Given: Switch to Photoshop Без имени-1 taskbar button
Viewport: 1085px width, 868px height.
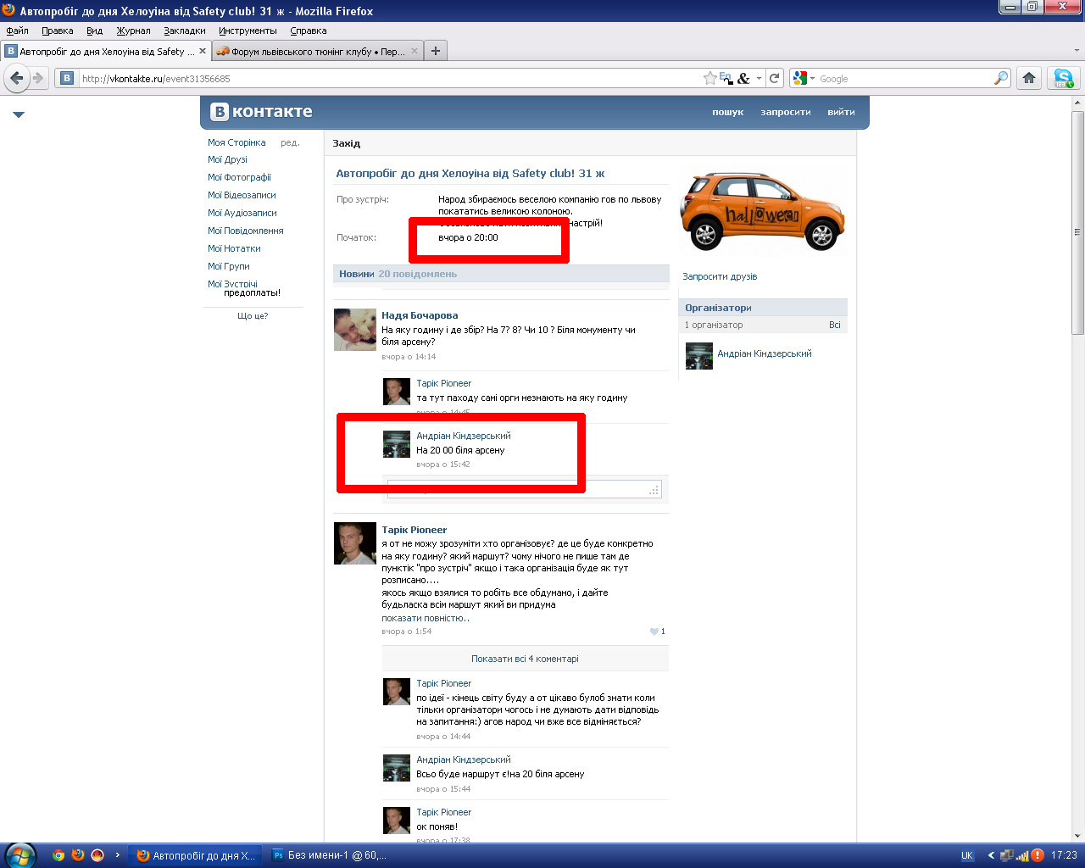Looking at the screenshot, I should [331, 855].
